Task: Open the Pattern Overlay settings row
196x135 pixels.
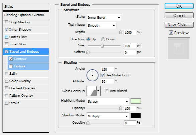Action: [x=26, y=96]
